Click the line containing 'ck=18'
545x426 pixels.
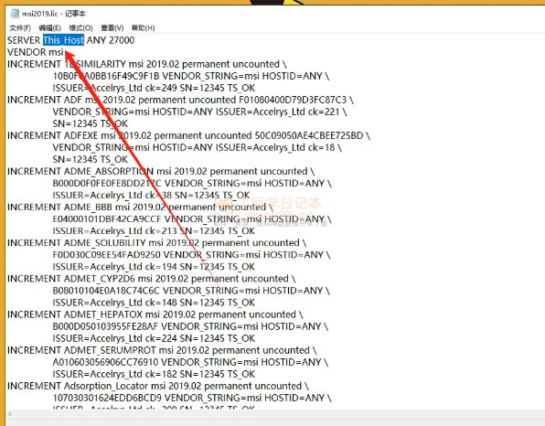198,148
